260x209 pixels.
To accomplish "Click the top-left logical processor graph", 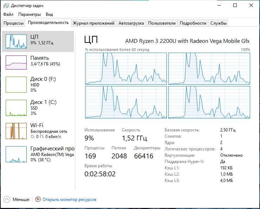I will [126, 68].
